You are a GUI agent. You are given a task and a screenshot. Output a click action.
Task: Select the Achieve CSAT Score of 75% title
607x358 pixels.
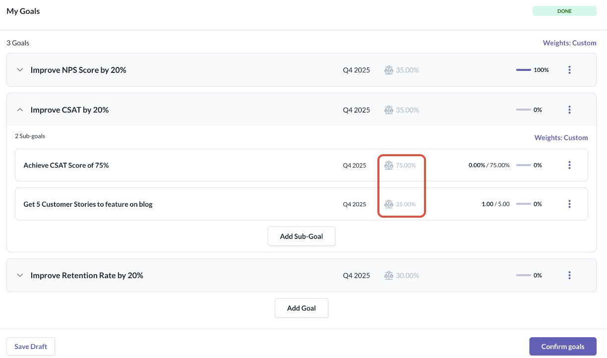click(x=66, y=165)
